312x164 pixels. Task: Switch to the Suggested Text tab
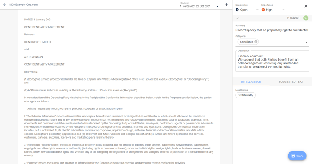tap(291, 82)
